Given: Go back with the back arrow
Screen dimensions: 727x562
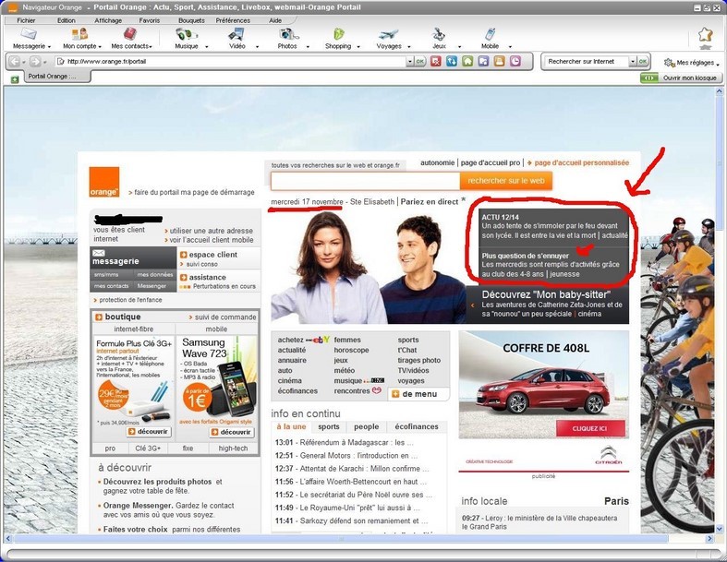Looking at the screenshot, I should (15, 61).
